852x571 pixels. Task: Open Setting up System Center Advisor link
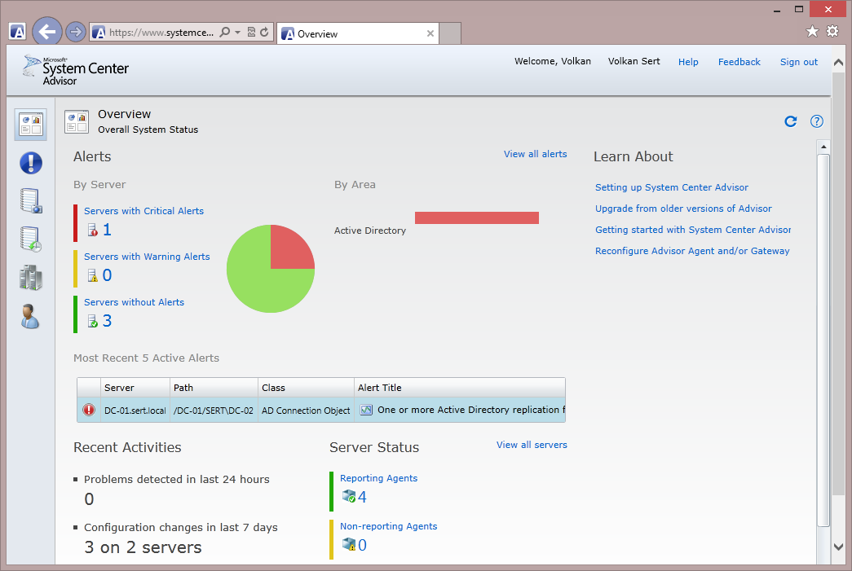(x=672, y=187)
